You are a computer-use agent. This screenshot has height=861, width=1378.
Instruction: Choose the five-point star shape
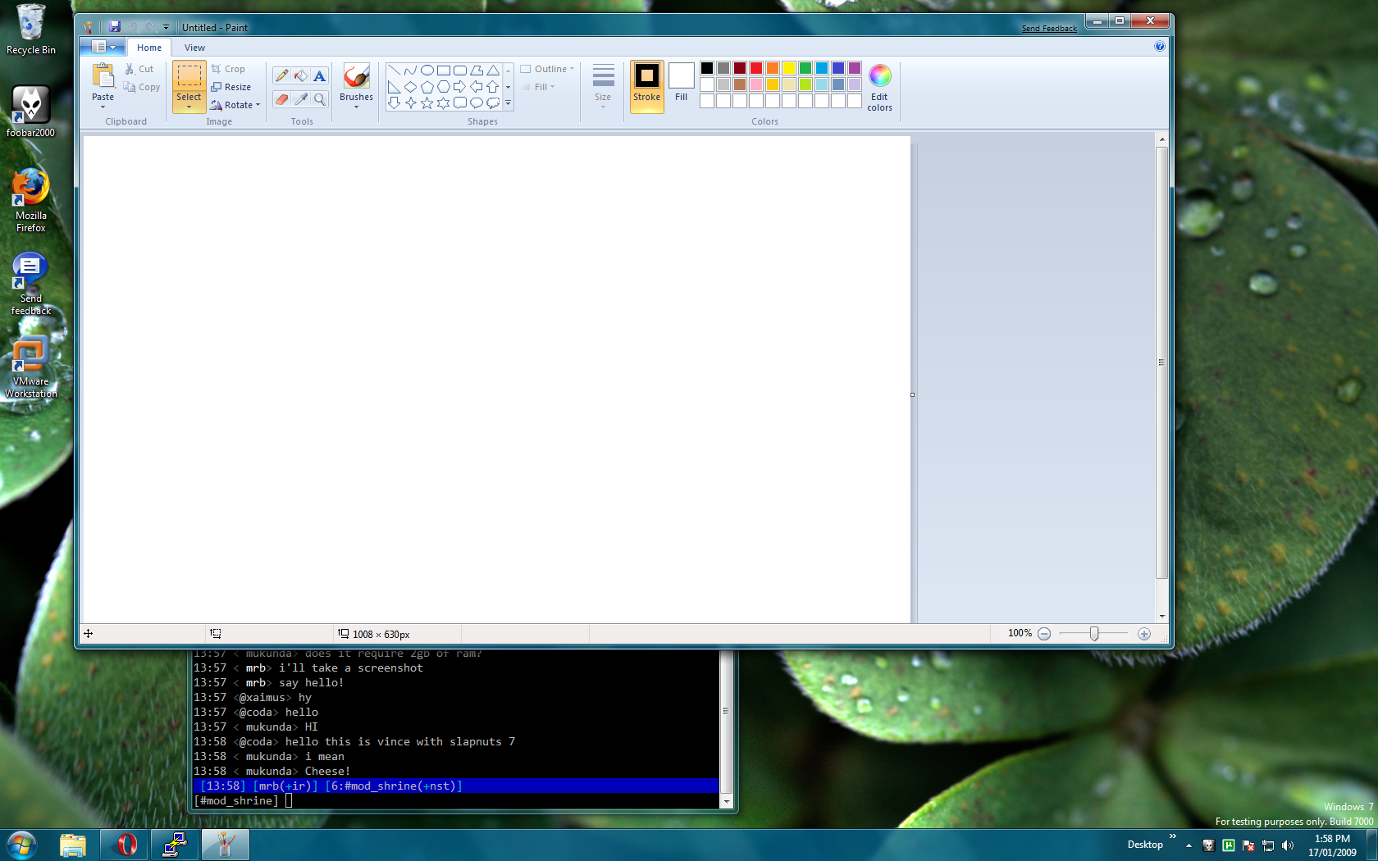point(427,103)
